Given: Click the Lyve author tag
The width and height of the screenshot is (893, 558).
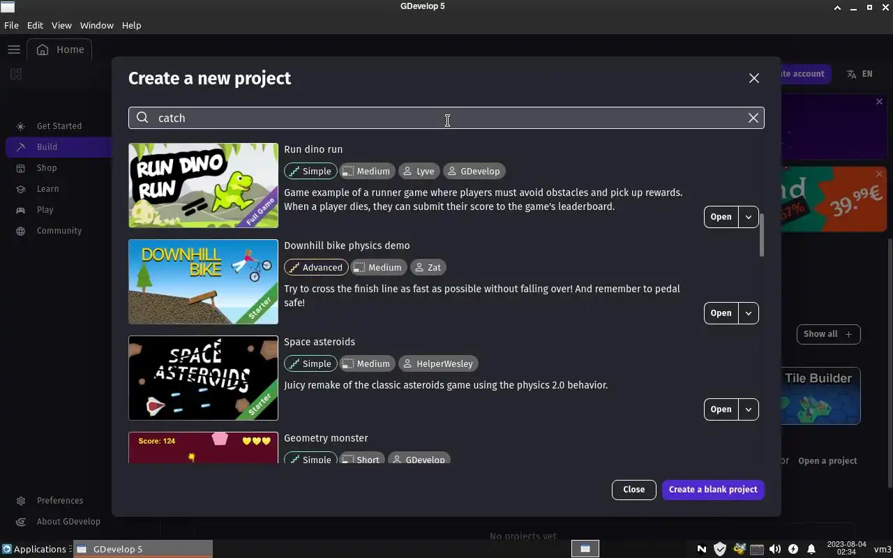Looking at the screenshot, I should pos(419,171).
